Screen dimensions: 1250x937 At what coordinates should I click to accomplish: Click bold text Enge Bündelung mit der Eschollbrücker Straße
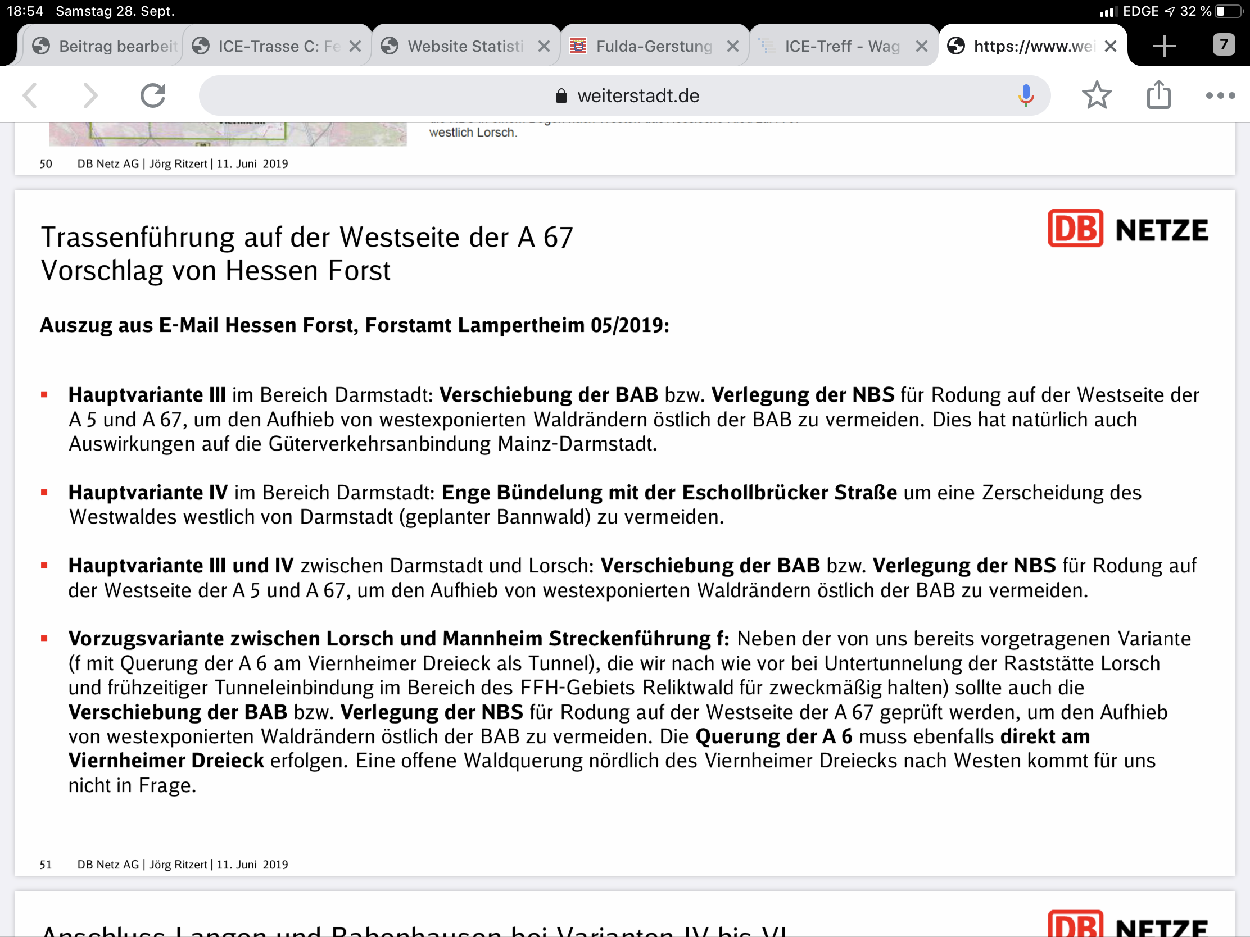669,493
